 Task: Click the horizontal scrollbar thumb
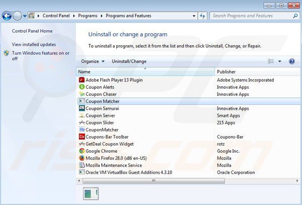click(x=154, y=181)
